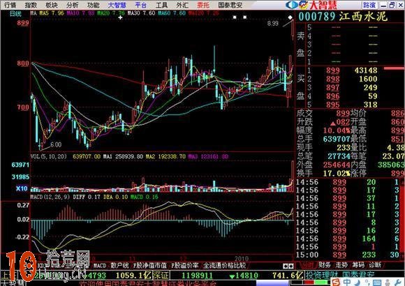Click the MACD(12,26,9) indicator label
The height and width of the screenshot is (286, 405).
pyautogui.click(x=50, y=197)
